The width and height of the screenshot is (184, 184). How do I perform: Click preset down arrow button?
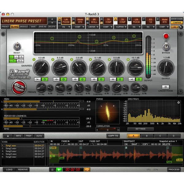coord(52,23)
